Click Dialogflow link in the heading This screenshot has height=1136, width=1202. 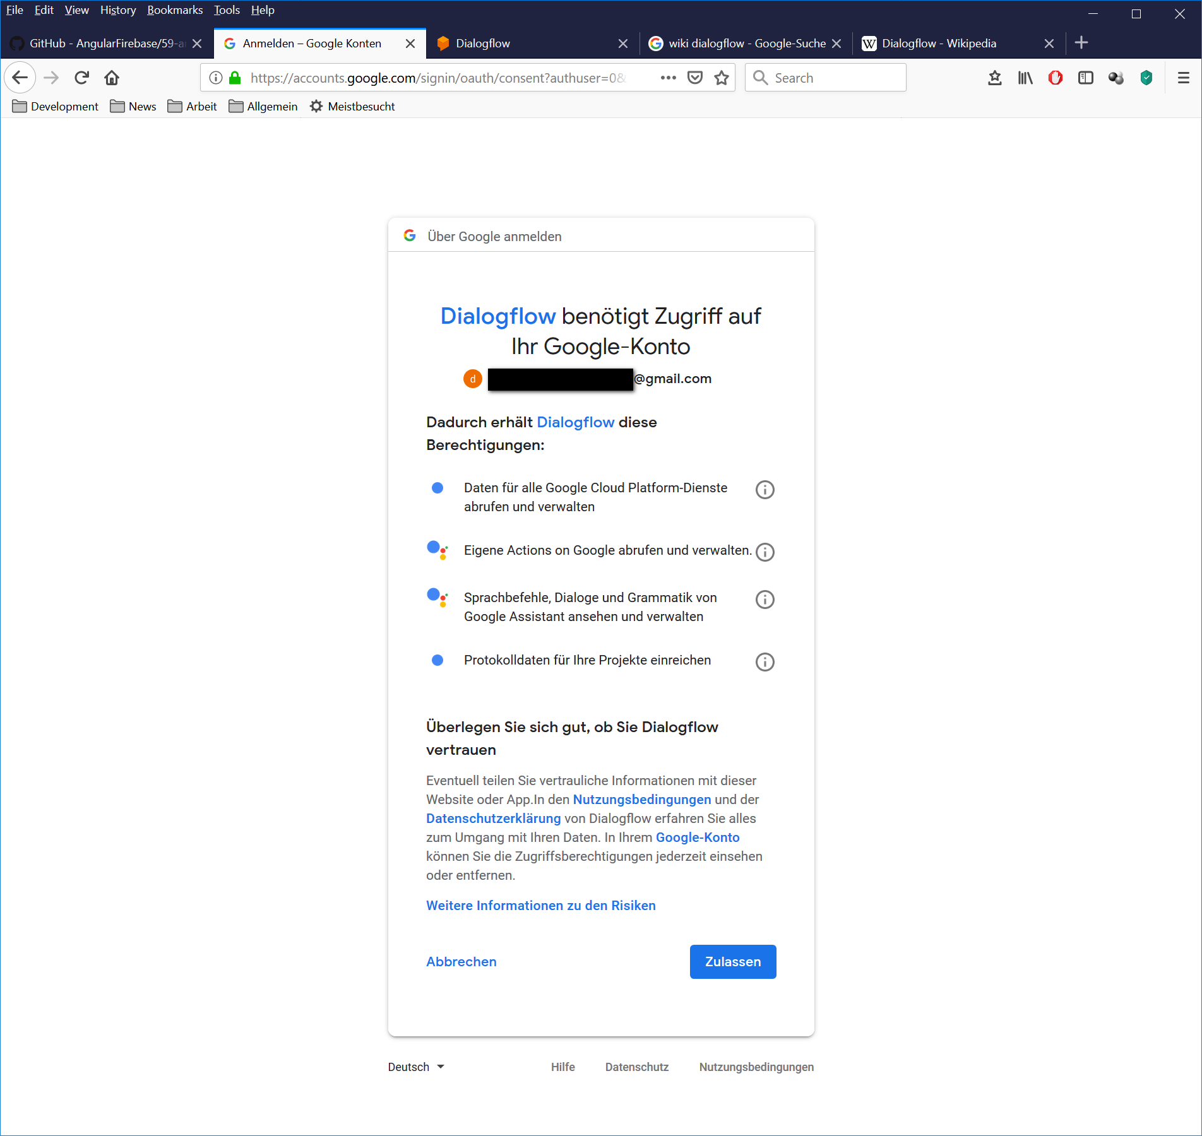point(498,316)
